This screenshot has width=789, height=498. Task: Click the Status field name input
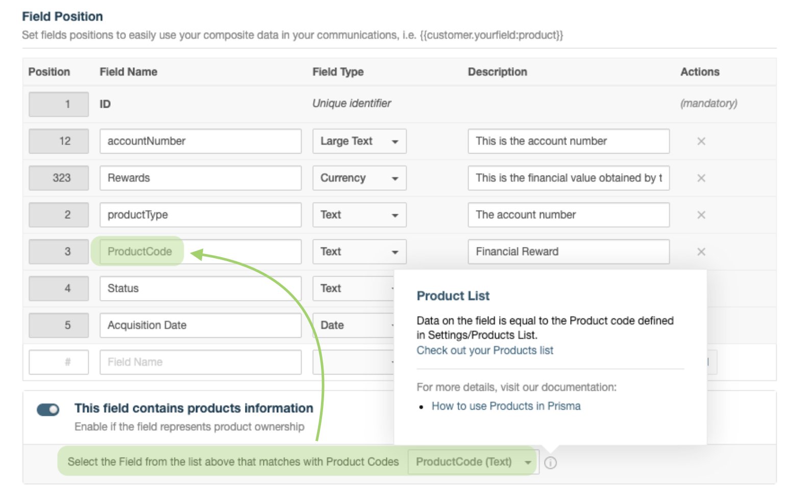[x=200, y=288]
